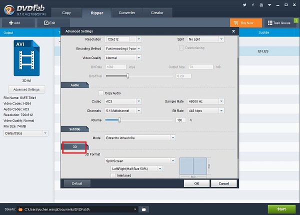Reset settings with the Default button
This screenshot has height=215, width=300.
point(77,183)
